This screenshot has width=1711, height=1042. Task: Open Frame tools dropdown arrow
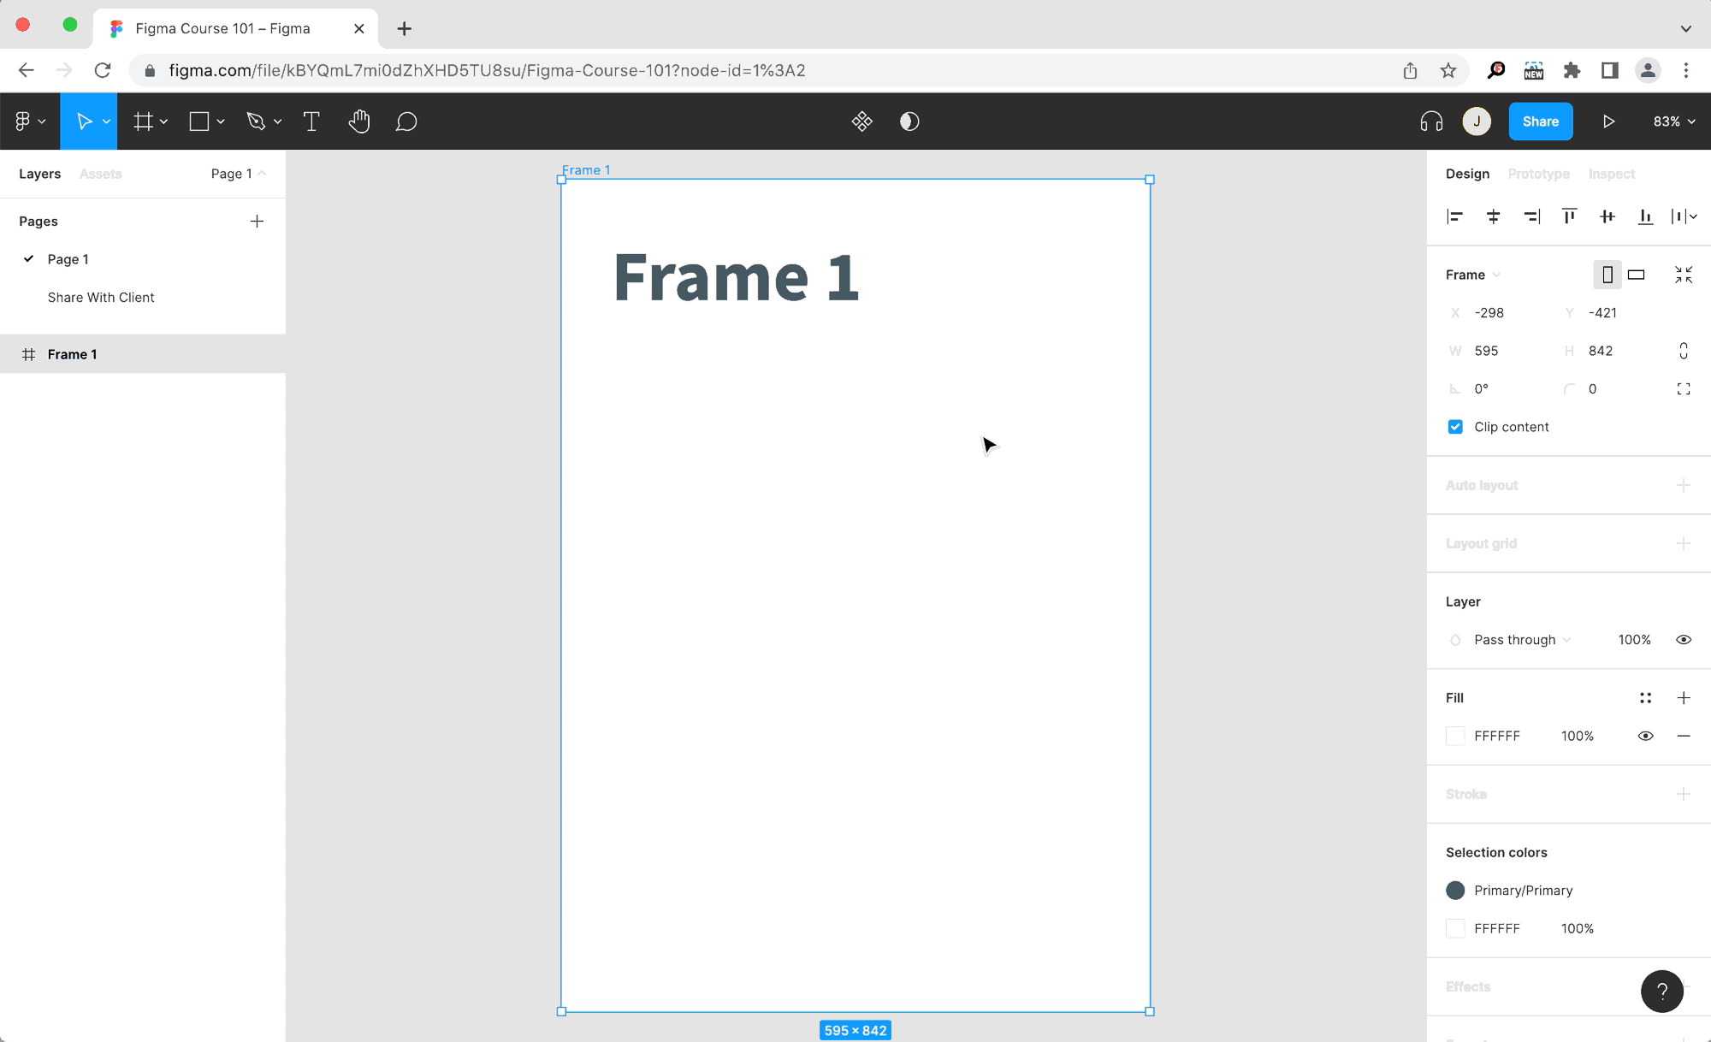[x=163, y=122]
